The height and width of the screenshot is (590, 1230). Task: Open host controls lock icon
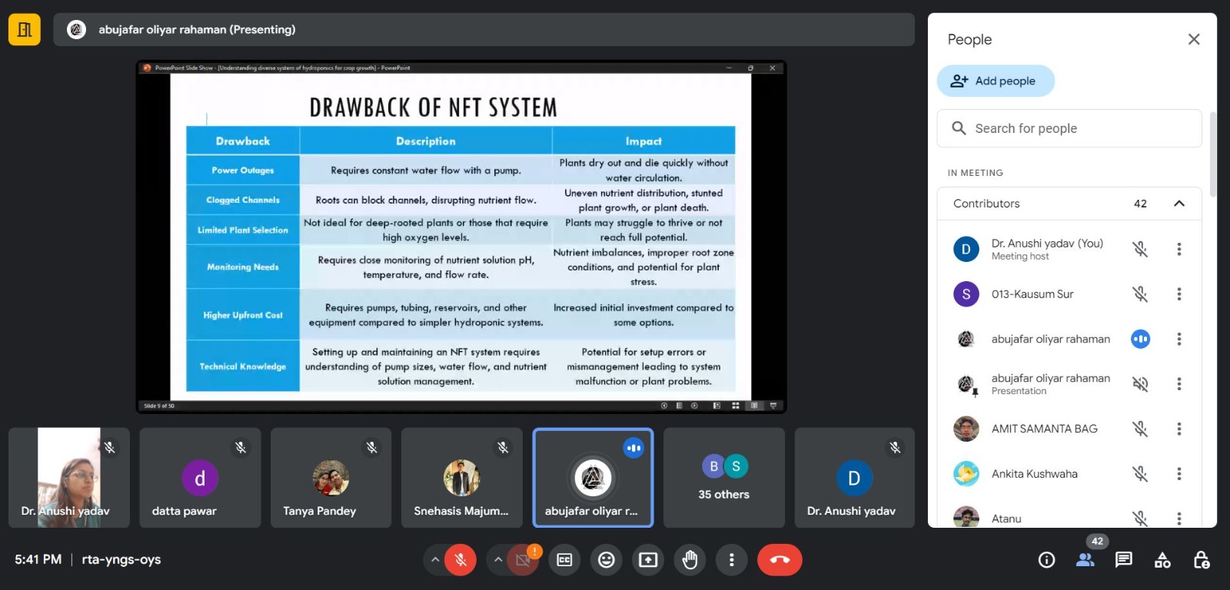pos(1202,560)
